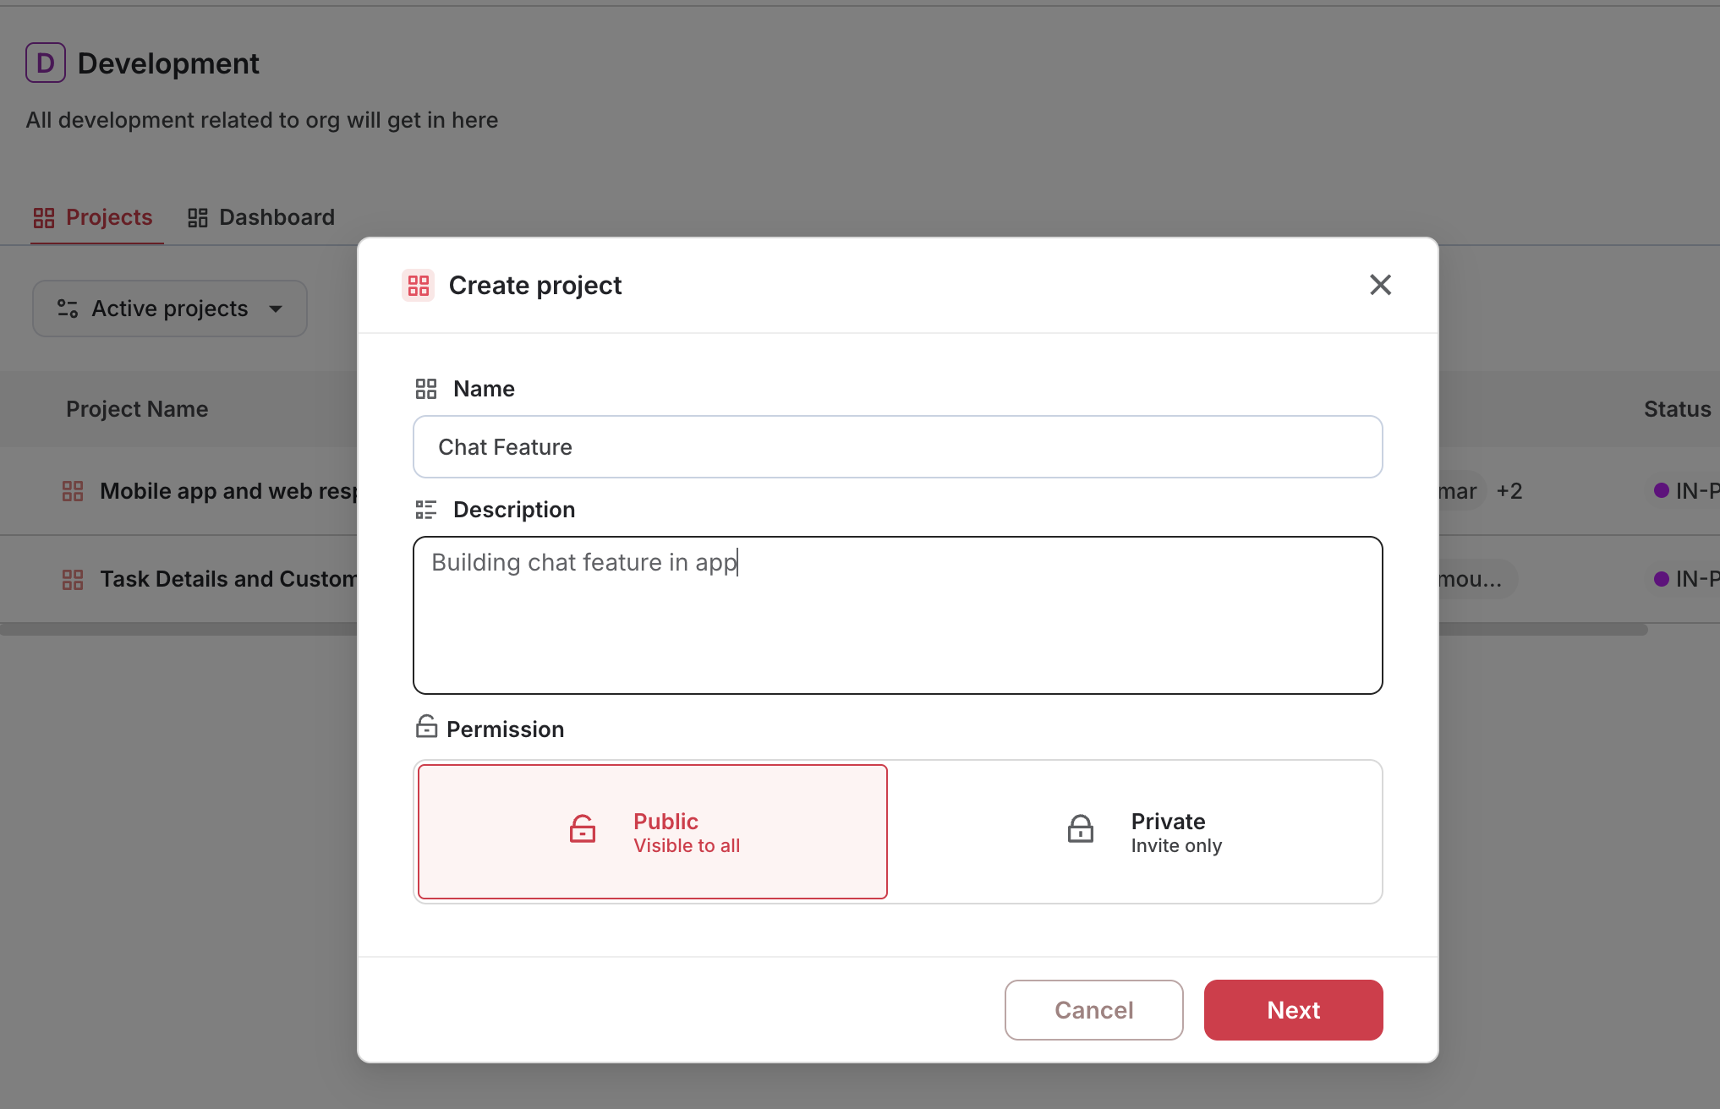The image size is (1720, 1109).
Task: Switch to the Projects tab
Action: [x=93, y=218]
